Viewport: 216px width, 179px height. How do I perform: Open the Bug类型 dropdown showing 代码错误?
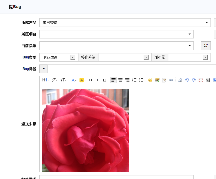59,57
